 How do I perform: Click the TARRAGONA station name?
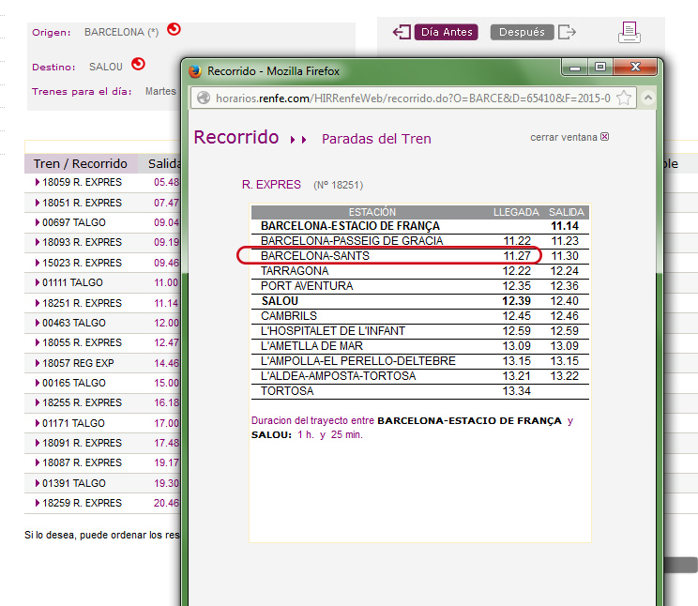point(295,271)
